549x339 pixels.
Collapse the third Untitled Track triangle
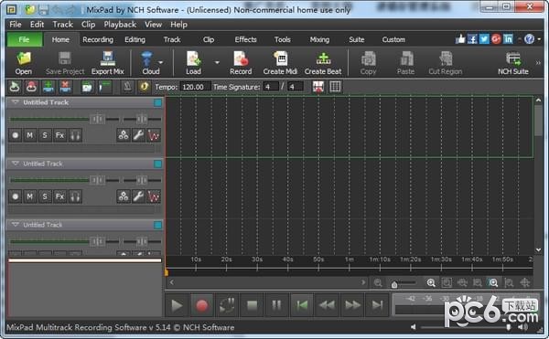pos(15,225)
